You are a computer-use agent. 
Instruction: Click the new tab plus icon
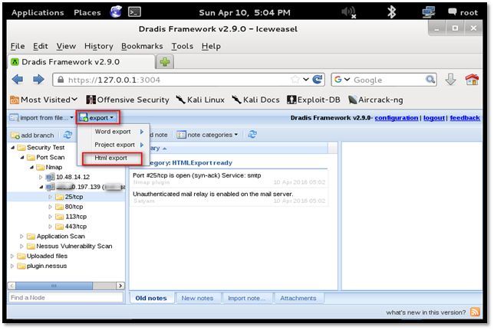165,61
